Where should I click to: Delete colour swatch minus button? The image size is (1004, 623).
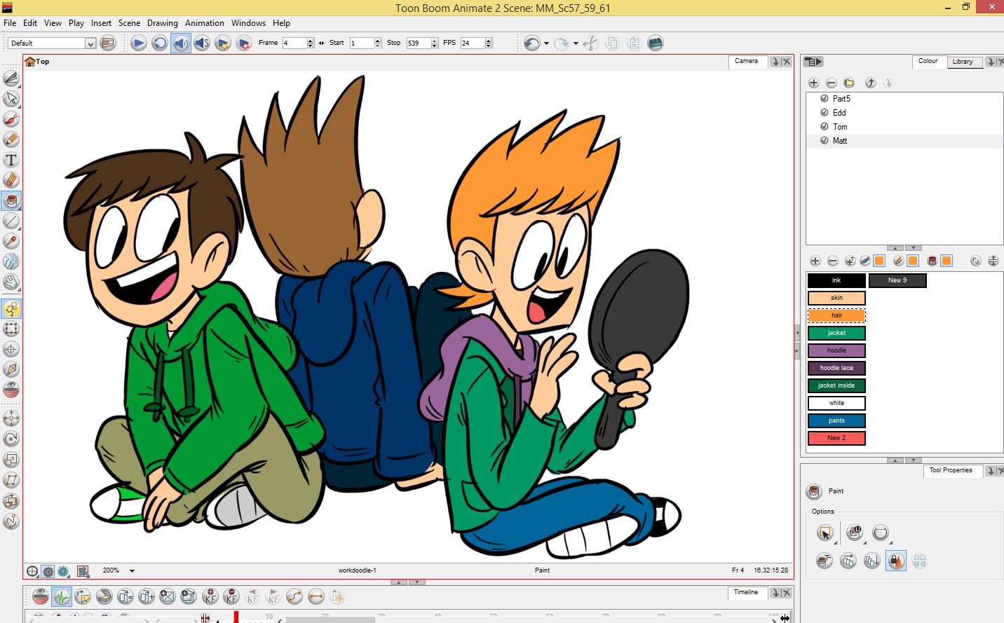tap(833, 261)
